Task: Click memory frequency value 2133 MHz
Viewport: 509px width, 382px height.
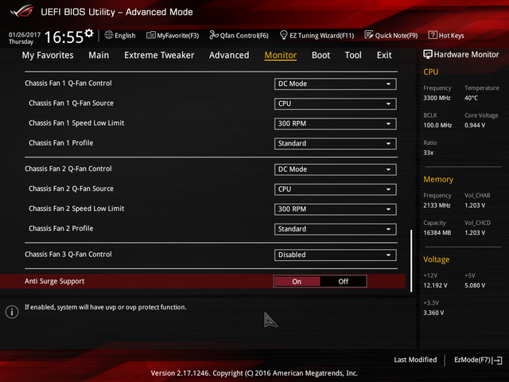Action: pos(437,205)
